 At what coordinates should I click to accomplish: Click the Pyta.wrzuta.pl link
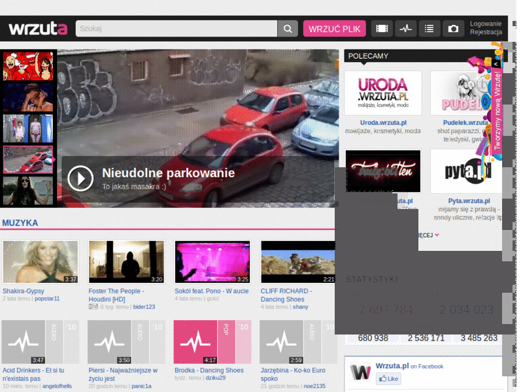pyautogui.click(x=469, y=201)
